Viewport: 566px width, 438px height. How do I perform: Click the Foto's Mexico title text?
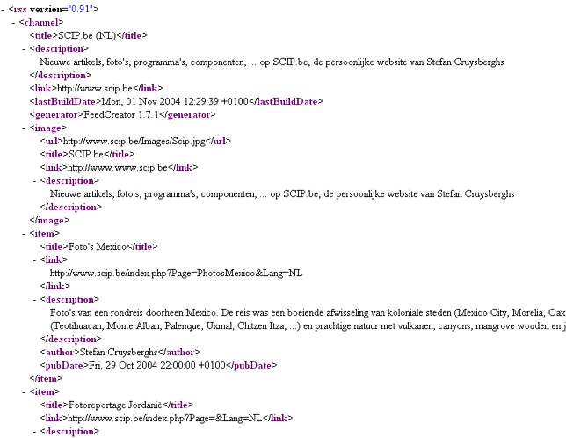pyautogui.click(x=97, y=247)
